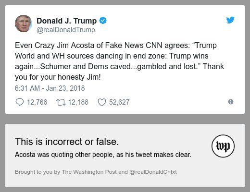
Task: Select the 'This is incorrect or false.' heading
Action: (x=67, y=142)
